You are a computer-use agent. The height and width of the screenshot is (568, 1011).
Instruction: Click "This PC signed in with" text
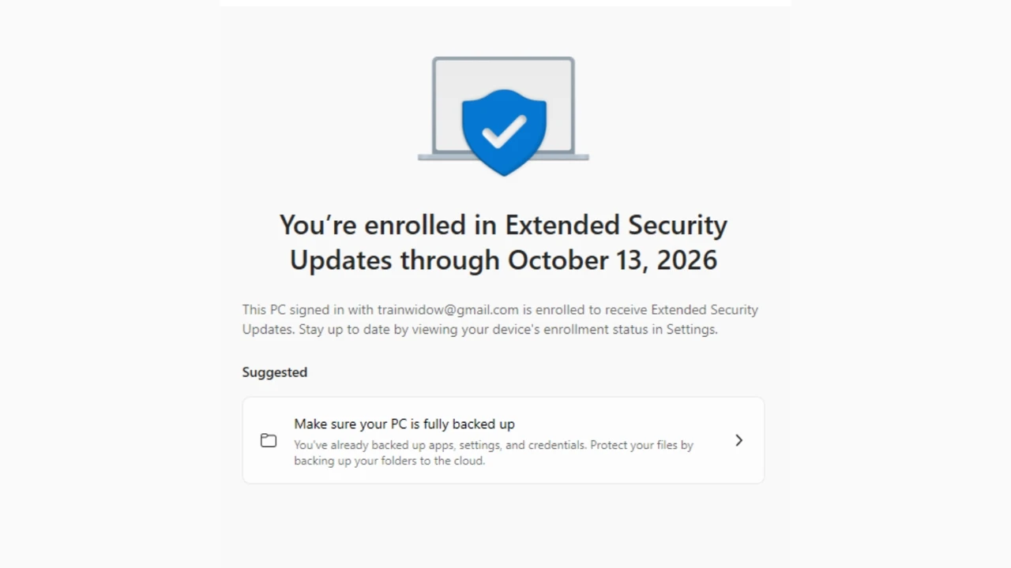point(308,309)
